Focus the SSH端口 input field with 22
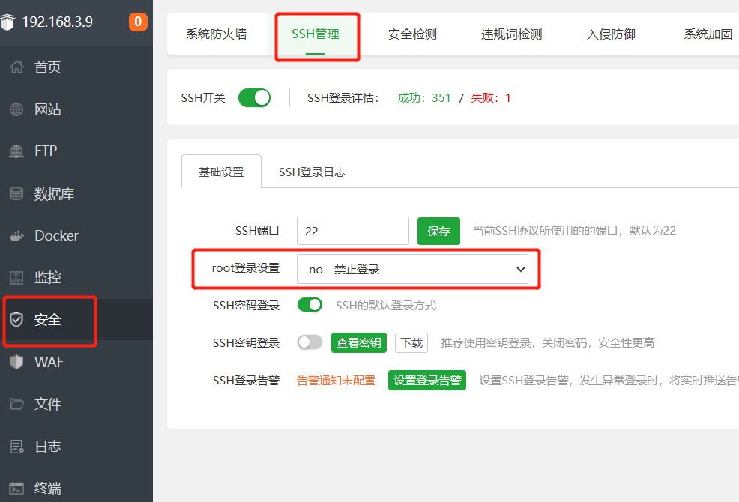 coord(352,231)
